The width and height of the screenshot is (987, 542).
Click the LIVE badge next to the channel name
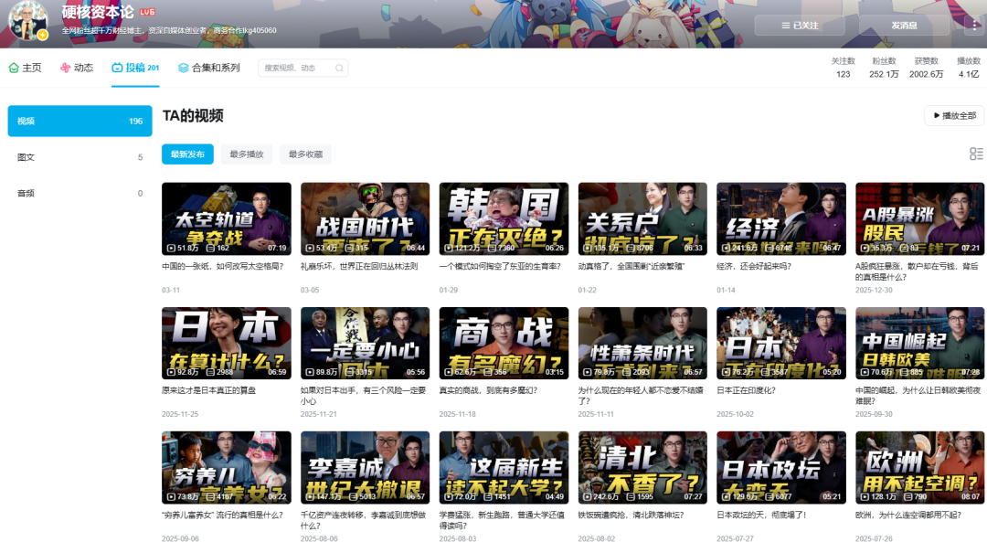(147, 12)
